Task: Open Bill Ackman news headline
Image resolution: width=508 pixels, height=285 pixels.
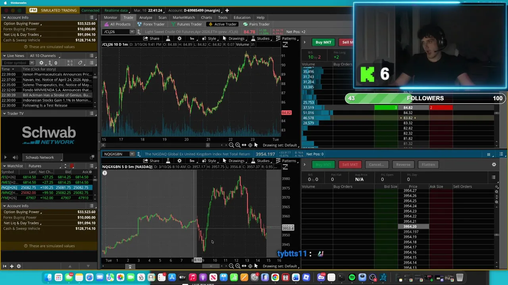Action: coord(57,95)
